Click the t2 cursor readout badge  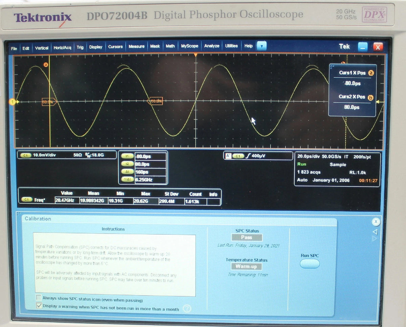(127, 164)
